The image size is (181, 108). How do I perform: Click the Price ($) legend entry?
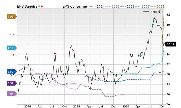coord(152,12)
